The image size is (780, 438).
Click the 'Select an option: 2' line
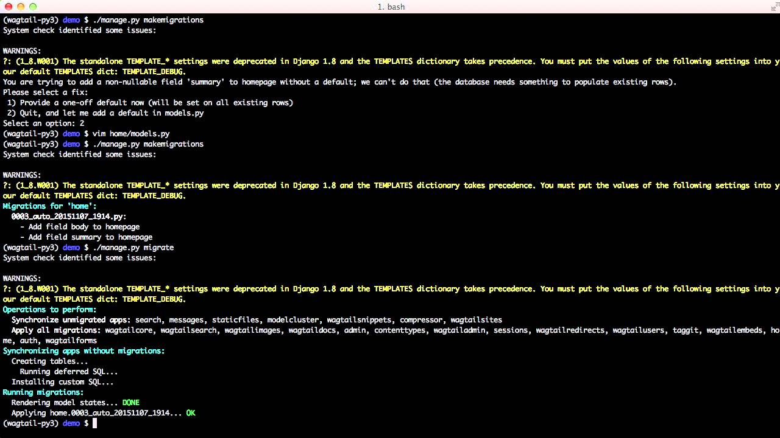(x=44, y=123)
